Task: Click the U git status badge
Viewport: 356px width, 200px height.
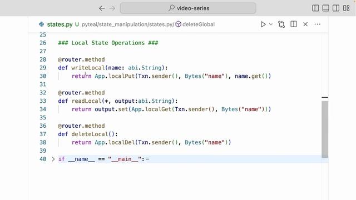Action: coord(77,24)
